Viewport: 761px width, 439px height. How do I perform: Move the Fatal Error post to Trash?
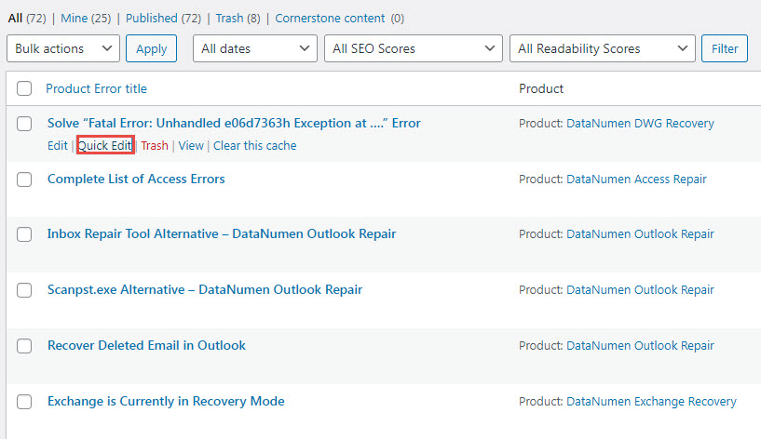pyautogui.click(x=155, y=145)
